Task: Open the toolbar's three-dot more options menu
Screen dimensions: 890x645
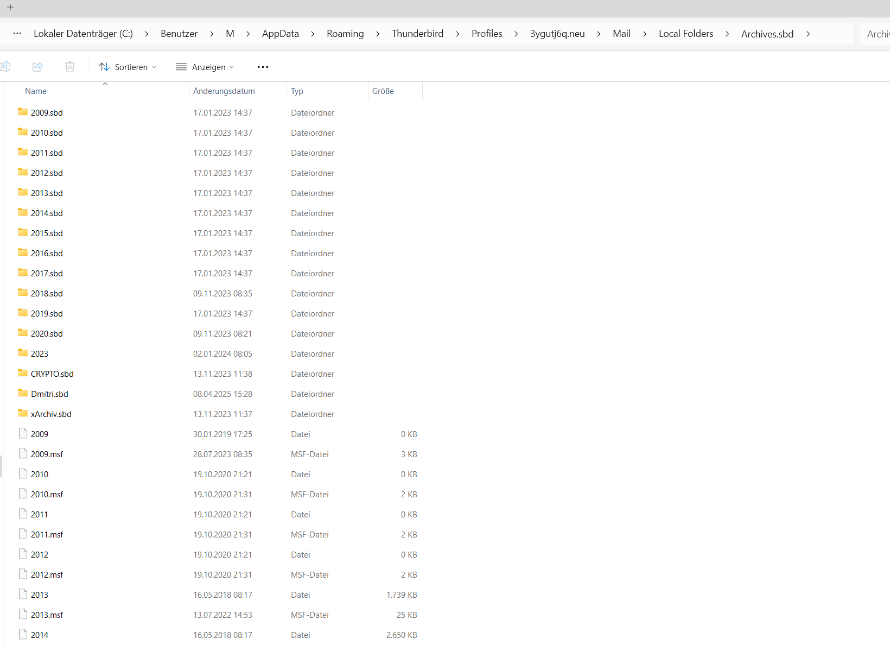Action: 263,67
